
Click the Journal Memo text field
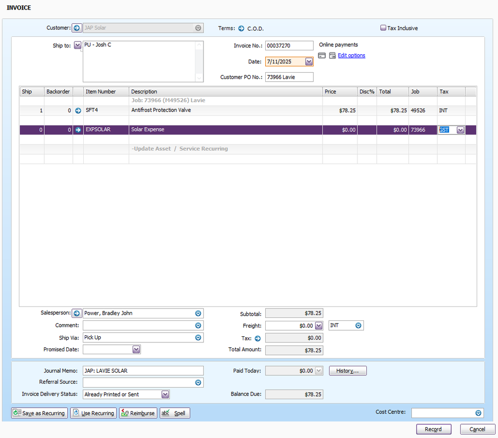[143, 371]
